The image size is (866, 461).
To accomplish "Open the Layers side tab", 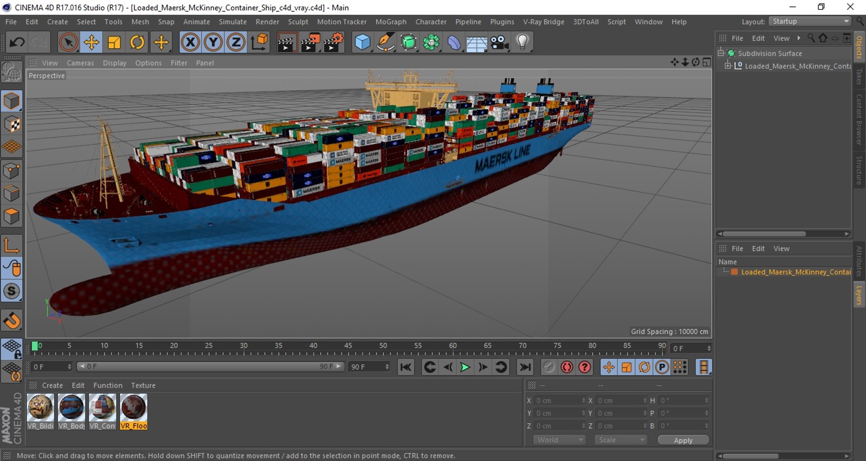I will (859, 296).
